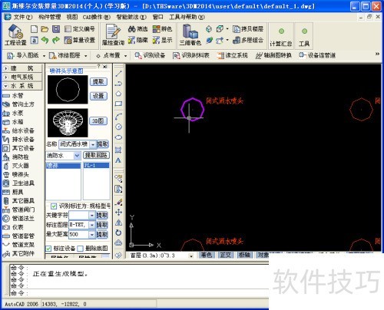Click the 3D图 button
Screen dimensions: 384x310
[x=98, y=120]
